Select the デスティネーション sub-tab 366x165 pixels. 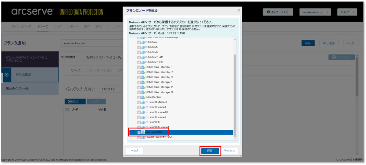click(x=99, y=71)
